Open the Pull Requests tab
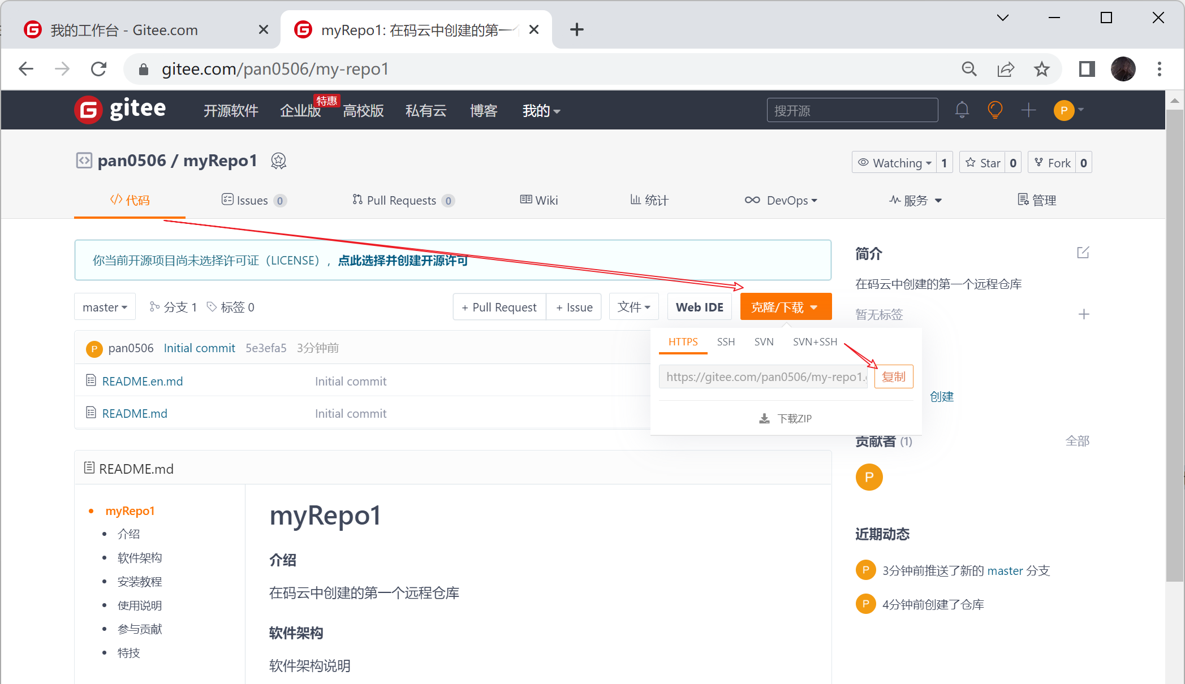 click(x=402, y=200)
